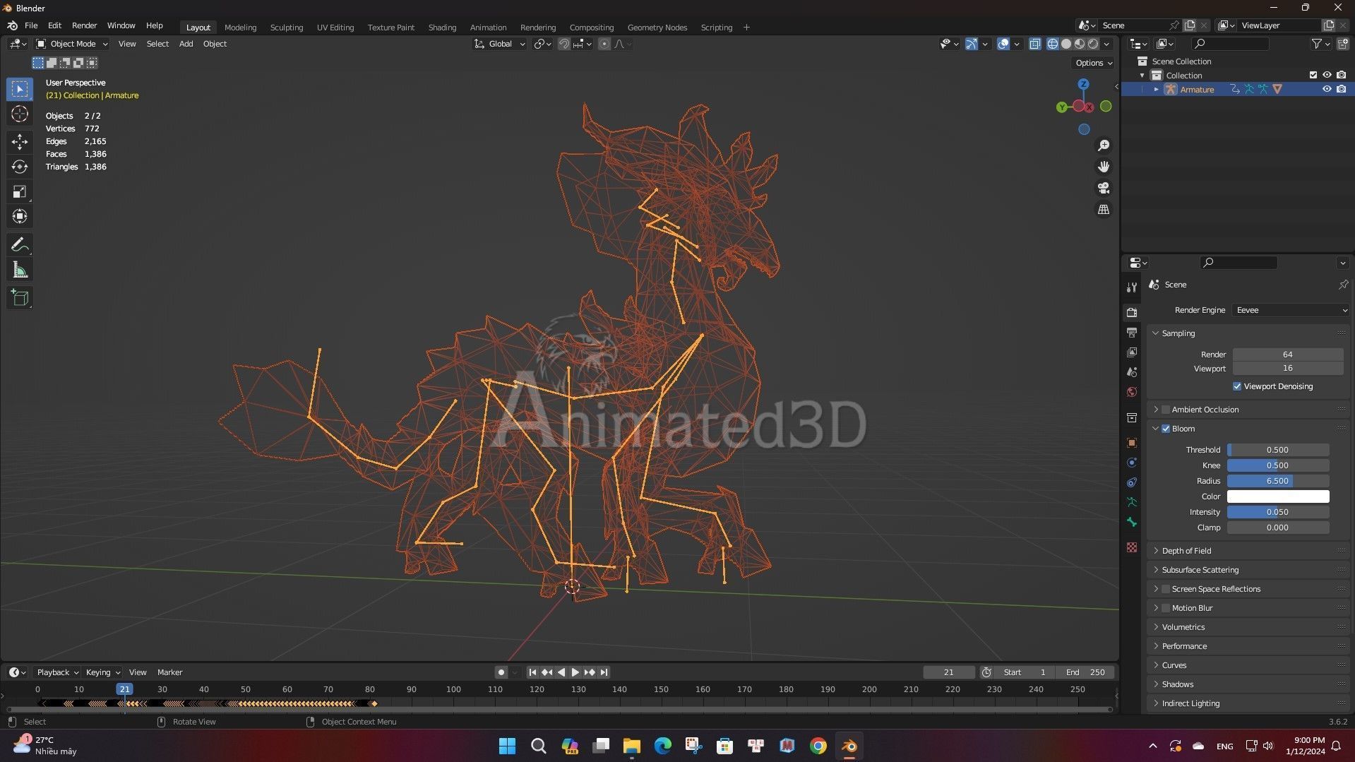Open the Object properties tab
Image resolution: width=1355 pixels, height=762 pixels.
tap(1132, 443)
